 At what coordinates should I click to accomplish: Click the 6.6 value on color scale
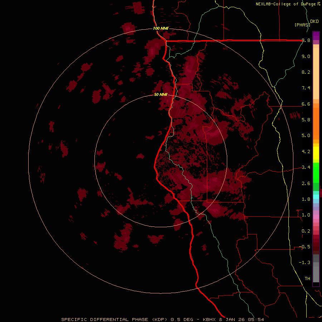pos(306,104)
